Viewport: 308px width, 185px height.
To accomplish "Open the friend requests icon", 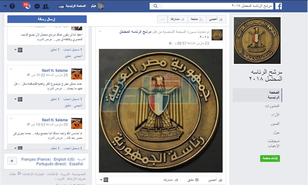I will (x=46, y=6).
